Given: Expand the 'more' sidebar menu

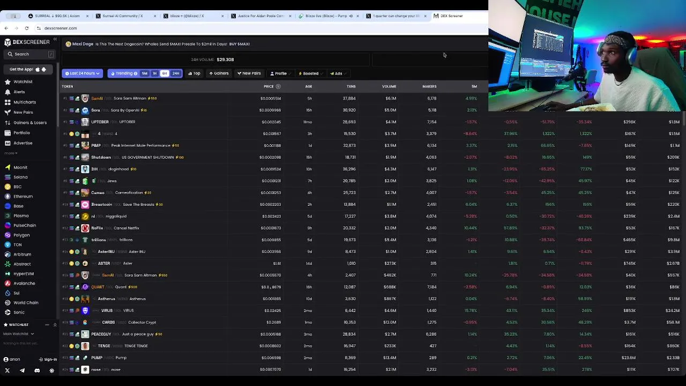Looking at the screenshot, I should click(x=10, y=153).
